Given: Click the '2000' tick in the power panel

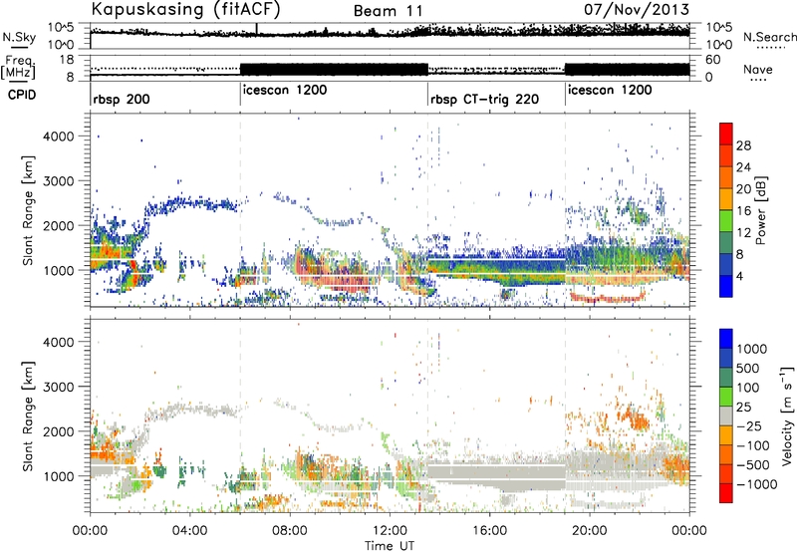Looking at the screenshot, I should point(58,225).
